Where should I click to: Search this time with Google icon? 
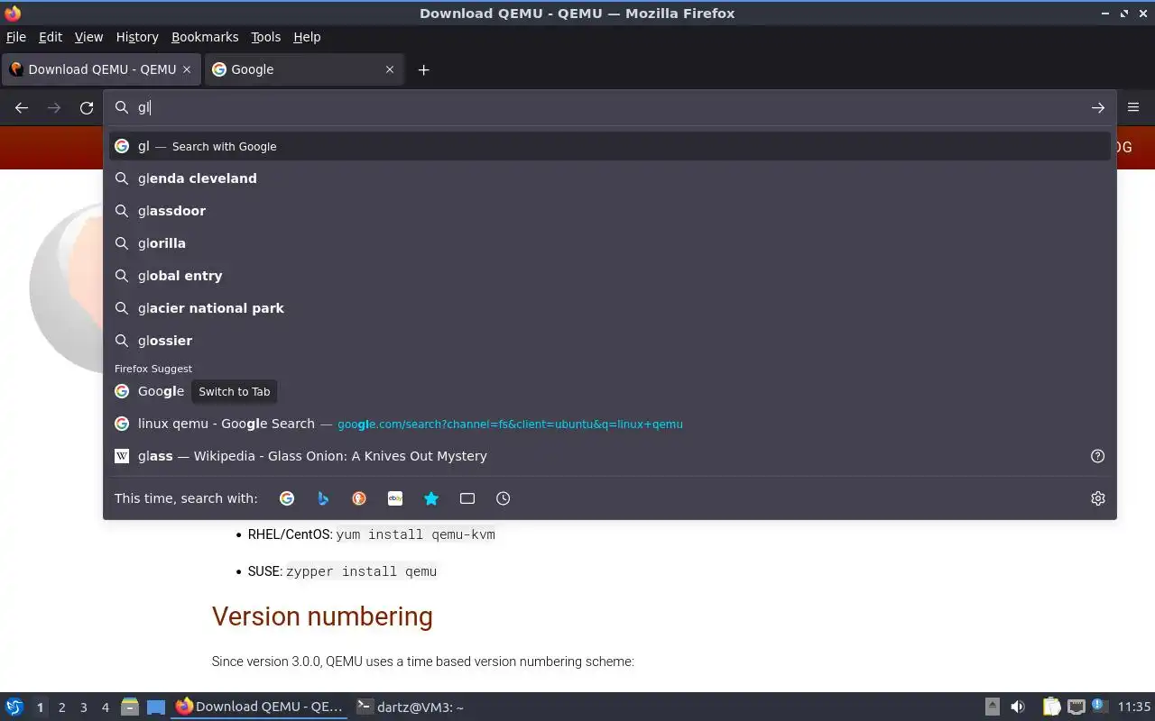pos(287,498)
